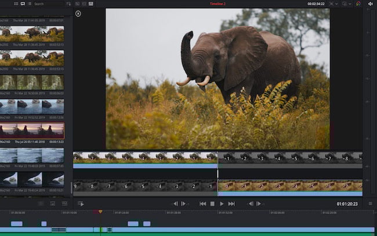Viewport: 377px width, 236px height.
Task: Click the orange playhead marker on timeline ruler
Action: [x=100, y=212]
